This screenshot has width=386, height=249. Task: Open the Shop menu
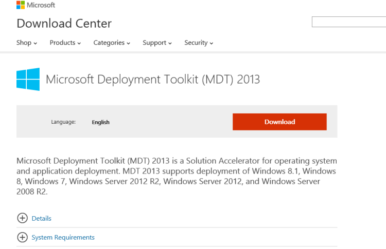pos(24,43)
